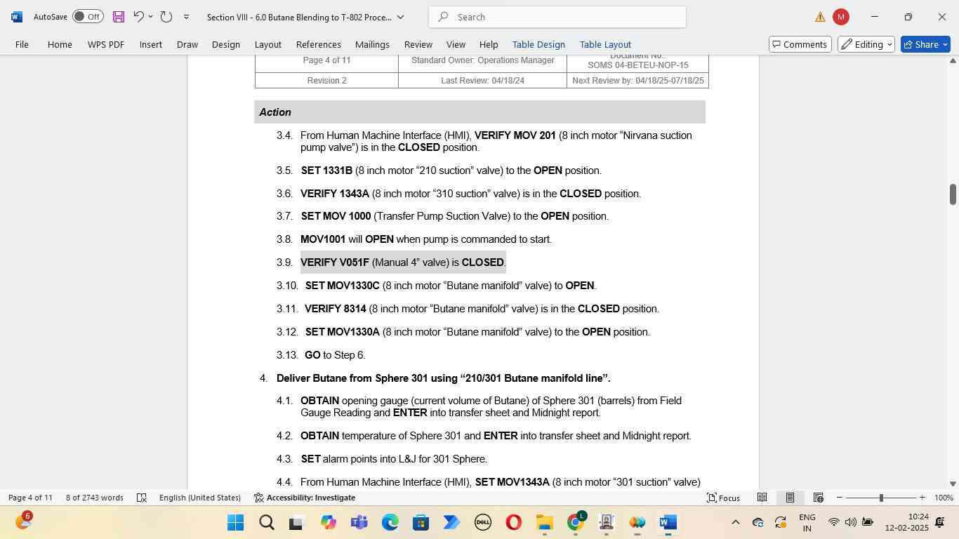Screen dimensions: 959x539
Task: Click English (United States) language indicator
Action: [200, 498]
